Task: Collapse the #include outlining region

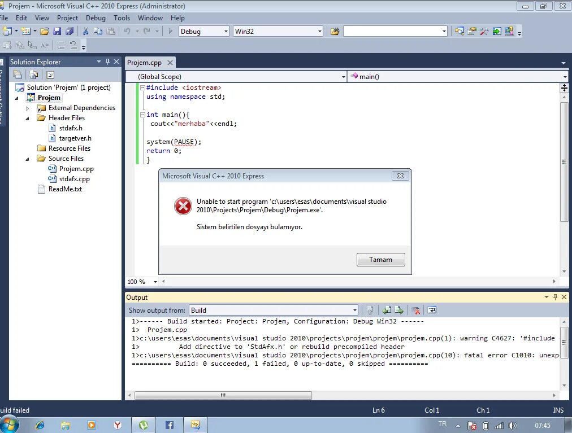Action: pos(142,88)
